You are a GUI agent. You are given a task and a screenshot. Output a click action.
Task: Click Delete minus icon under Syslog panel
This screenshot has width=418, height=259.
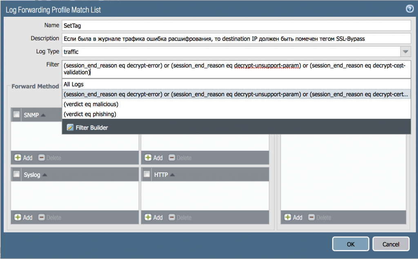pos(41,217)
